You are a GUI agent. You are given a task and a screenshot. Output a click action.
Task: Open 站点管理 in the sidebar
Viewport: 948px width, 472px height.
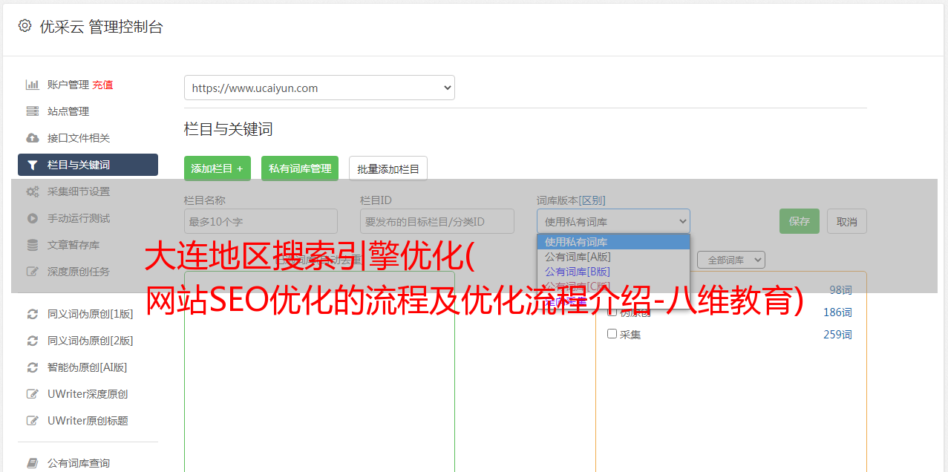(x=68, y=111)
